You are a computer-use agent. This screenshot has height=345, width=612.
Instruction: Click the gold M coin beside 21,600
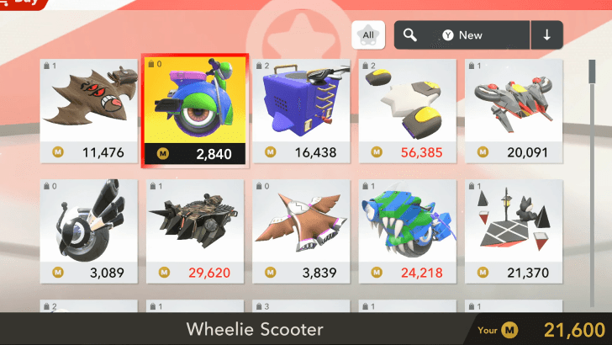[x=509, y=330]
